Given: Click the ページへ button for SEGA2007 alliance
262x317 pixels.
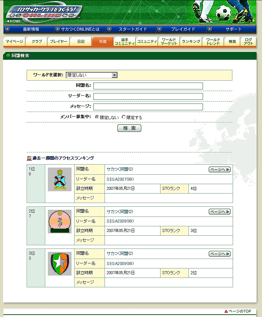Looking at the screenshot, I should pos(220,170).
